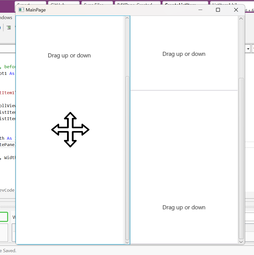Click left pane scrollbar down arrow
This screenshot has width=254, height=255.
(x=127, y=243)
